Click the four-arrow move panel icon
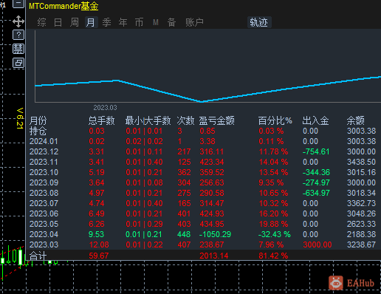The height and width of the screenshot is (294, 381). point(18,21)
